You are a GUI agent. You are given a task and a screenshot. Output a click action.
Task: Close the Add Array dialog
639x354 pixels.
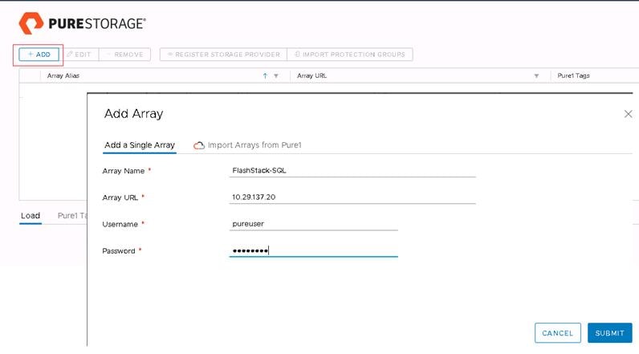tap(628, 114)
